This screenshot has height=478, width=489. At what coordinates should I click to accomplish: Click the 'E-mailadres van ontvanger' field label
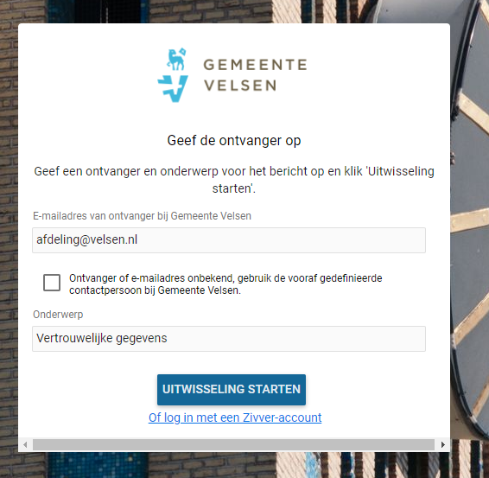[x=142, y=216]
